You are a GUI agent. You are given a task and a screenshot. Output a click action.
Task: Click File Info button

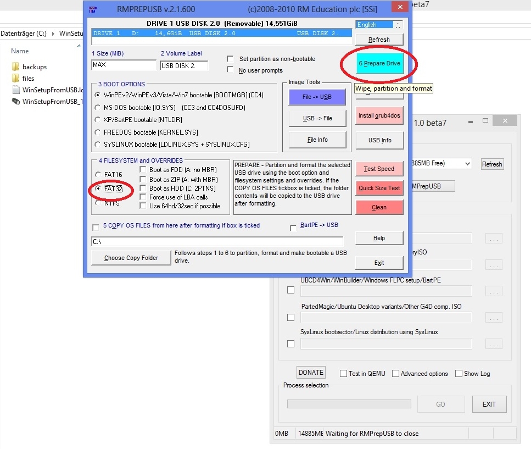[x=317, y=140]
